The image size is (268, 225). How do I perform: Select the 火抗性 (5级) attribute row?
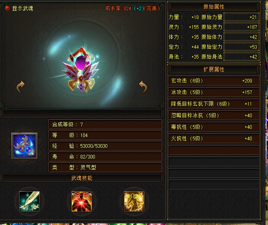tap(214, 138)
